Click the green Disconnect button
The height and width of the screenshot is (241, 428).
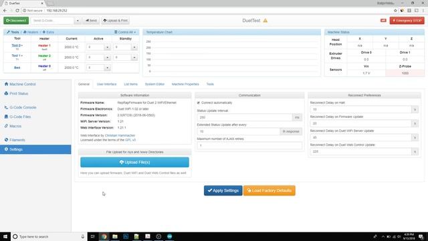[x=16, y=21]
